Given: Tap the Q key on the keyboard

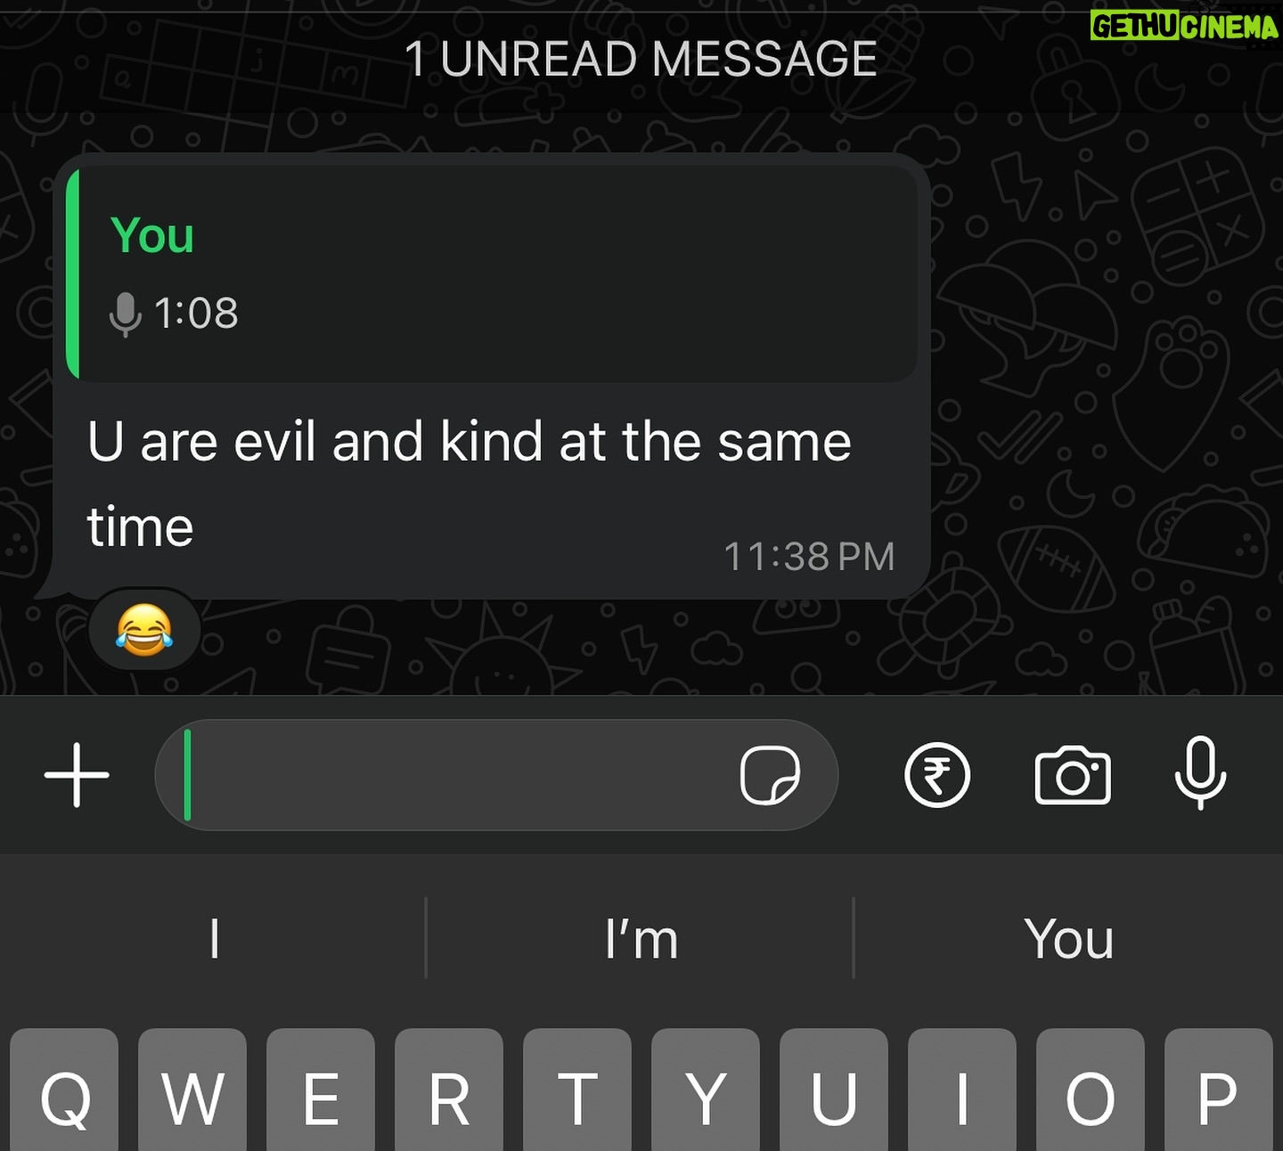Looking at the screenshot, I should click(x=64, y=1090).
